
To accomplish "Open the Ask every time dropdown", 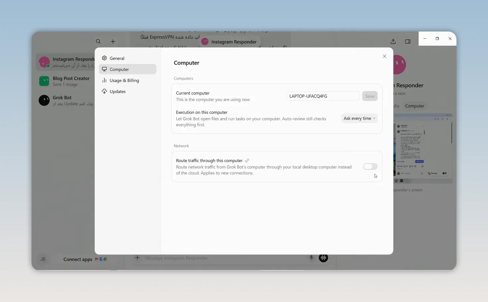I will 359,118.
